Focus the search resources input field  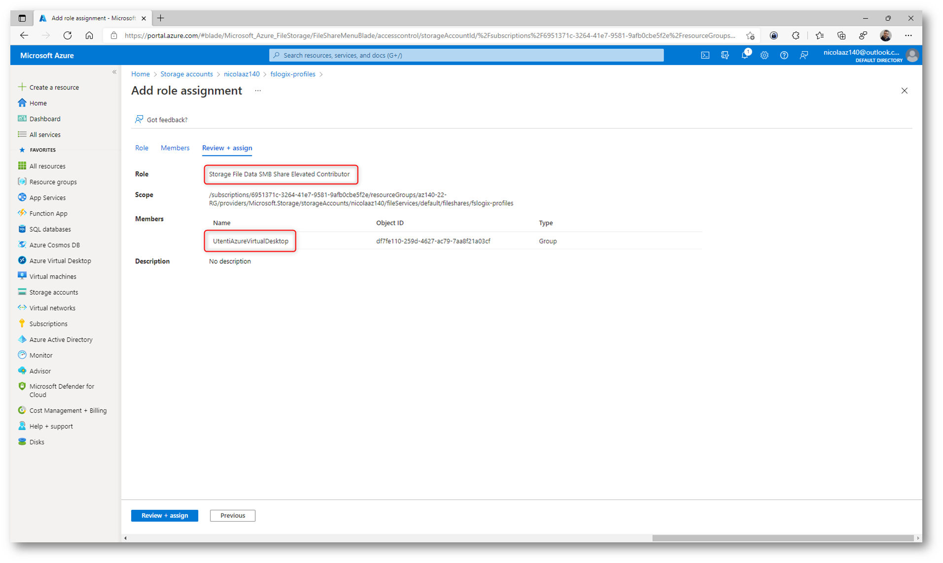click(x=466, y=55)
